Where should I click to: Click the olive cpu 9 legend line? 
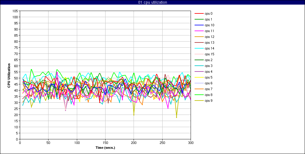[199, 101]
